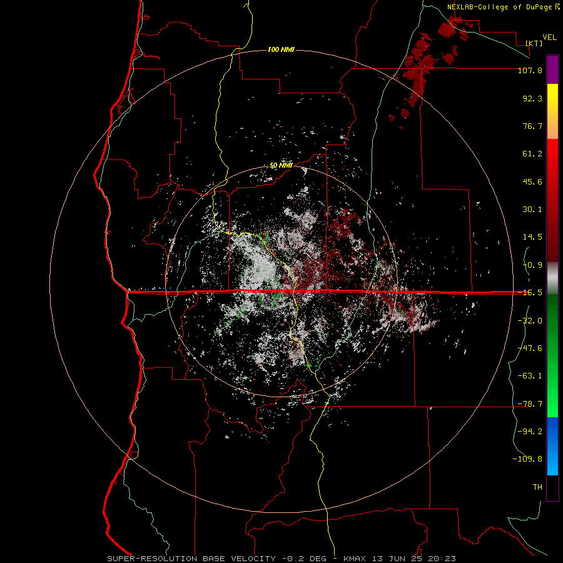This screenshot has height=563, width=563.
Task: Click the -63.1 velocity scale value
Action: (x=530, y=376)
